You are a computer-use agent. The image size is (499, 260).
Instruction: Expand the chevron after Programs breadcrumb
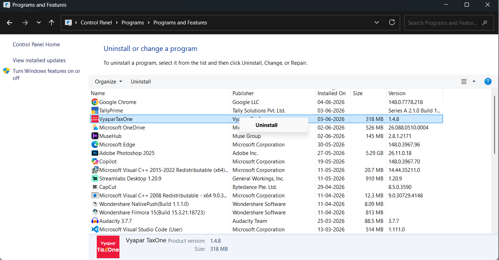click(x=149, y=23)
